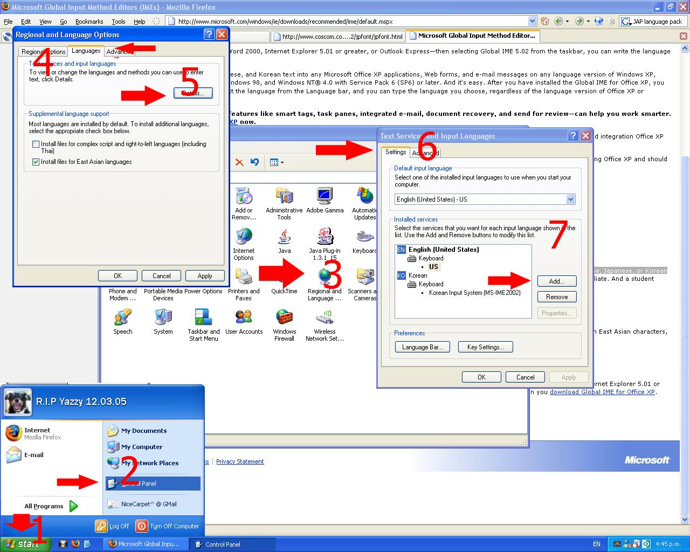The image size is (690, 552).
Task: Select the Settings tab in Text Services dialog
Action: 396,152
